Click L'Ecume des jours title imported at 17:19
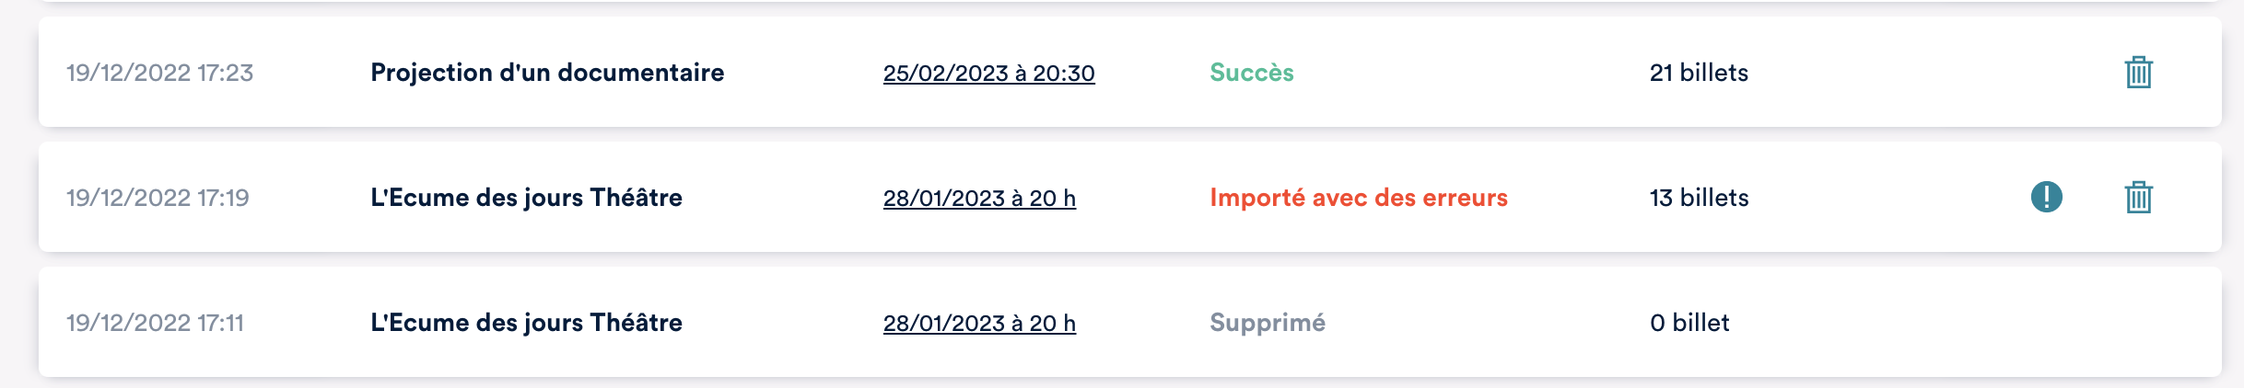2244x388 pixels. pyautogui.click(x=526, y=198)
